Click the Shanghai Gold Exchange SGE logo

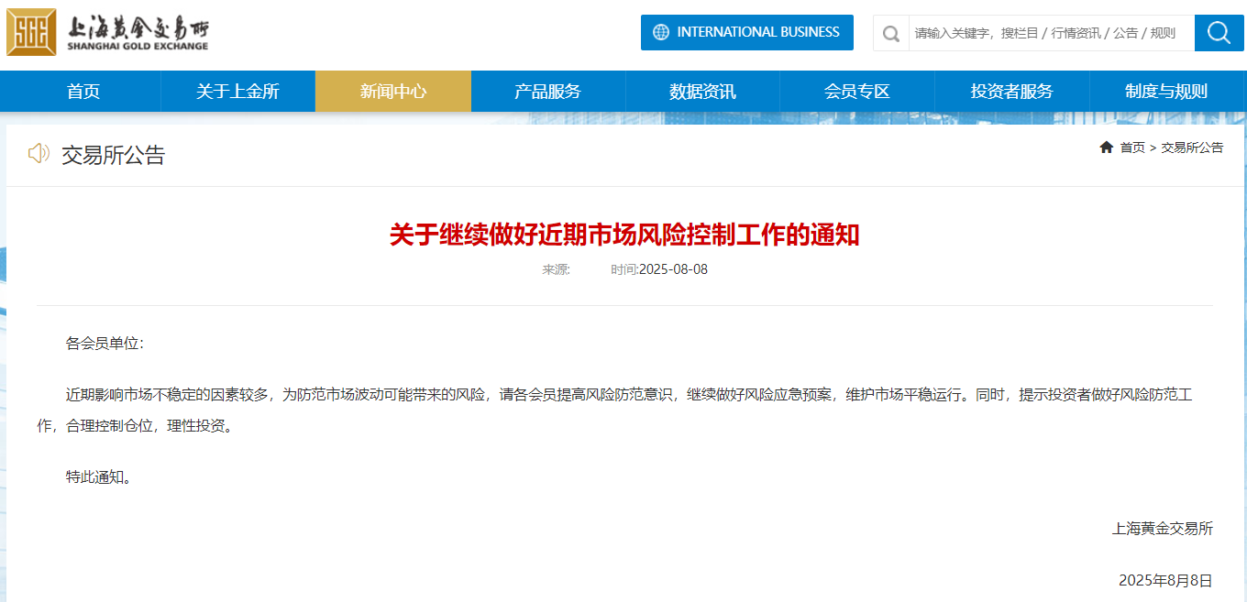(x=107, y=32)
